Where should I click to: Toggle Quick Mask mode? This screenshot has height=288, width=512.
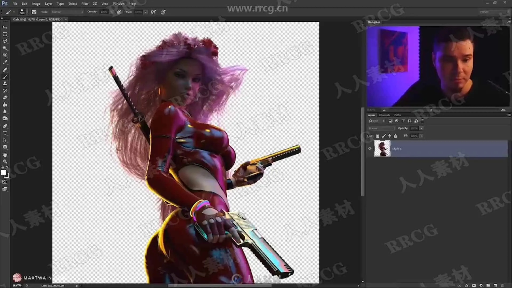[5, 182]
